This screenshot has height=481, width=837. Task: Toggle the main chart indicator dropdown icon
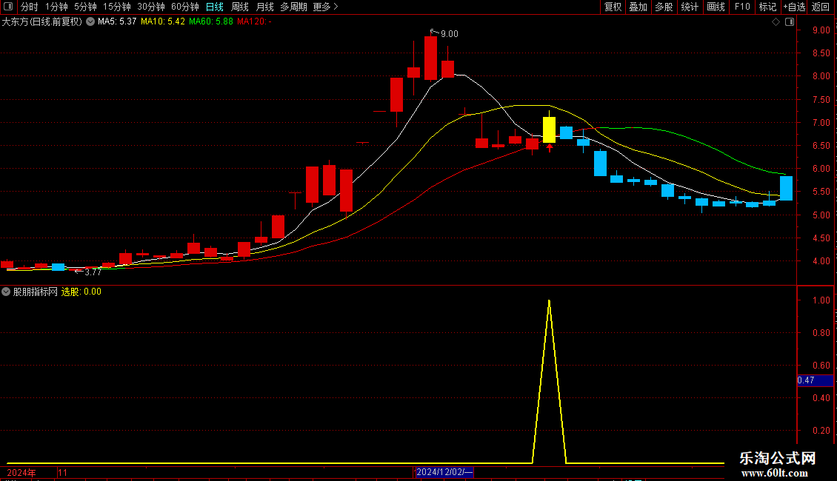pos(90,22)
